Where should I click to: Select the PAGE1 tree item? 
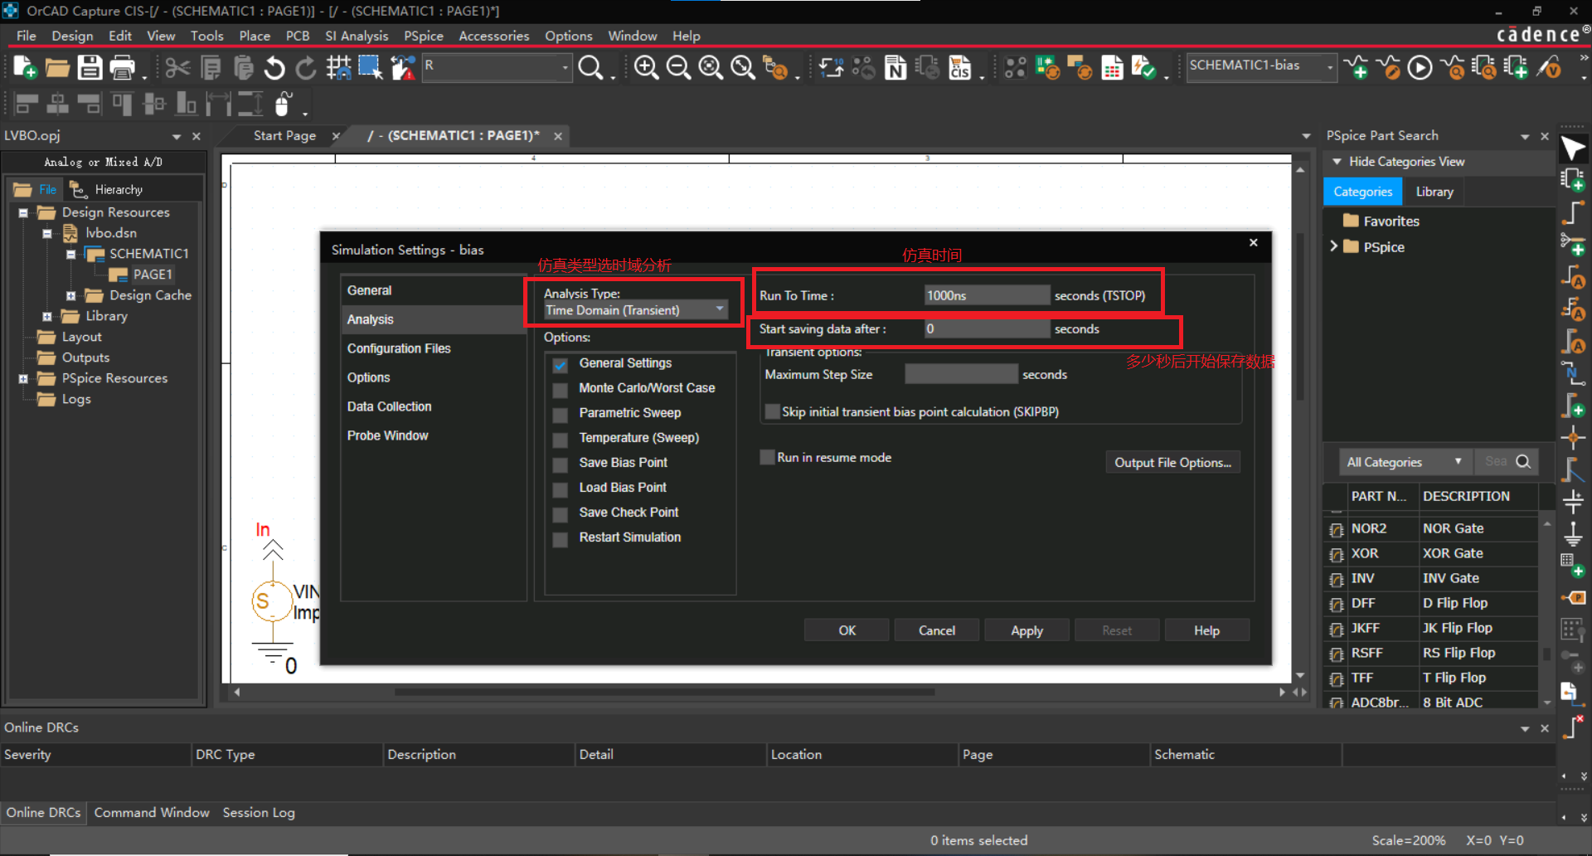coord(153,275)
